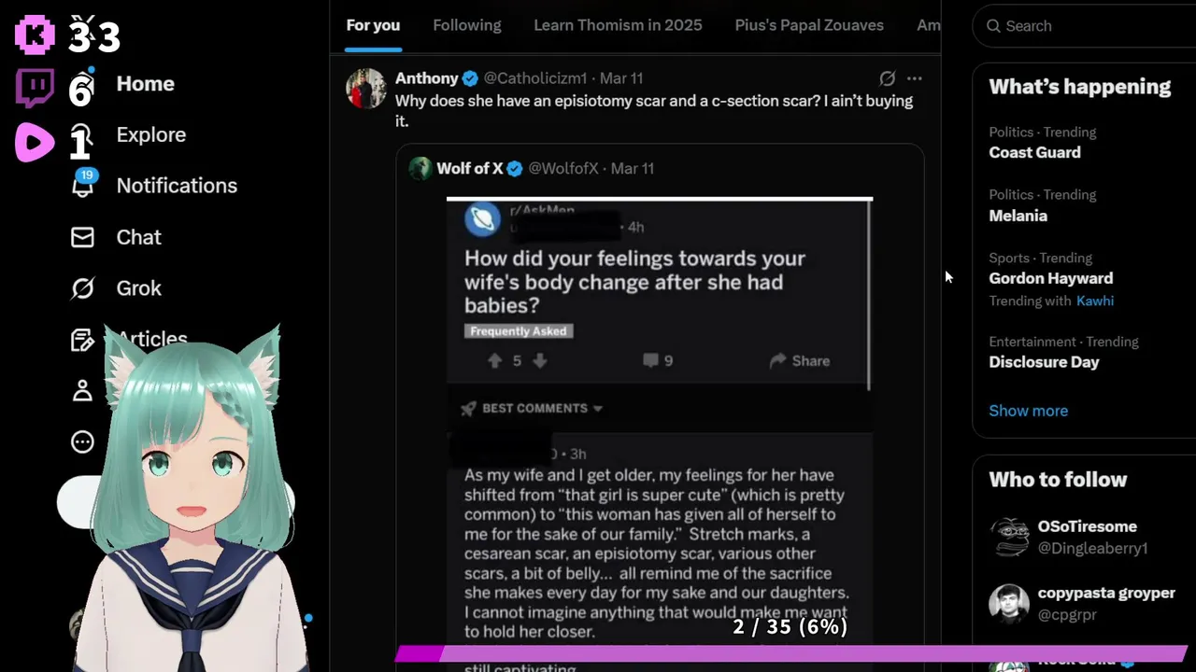Open the Notifications bell icon
Screen dimensions: 1196x672
pos(83,184)
